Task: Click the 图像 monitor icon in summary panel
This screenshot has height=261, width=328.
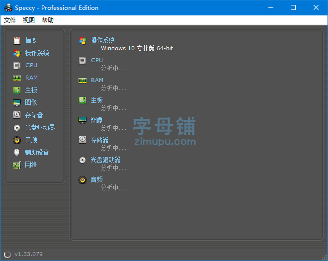Action: [82, 120]
